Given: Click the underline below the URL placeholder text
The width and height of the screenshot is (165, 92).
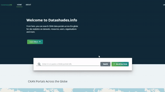Looking at the screenshot, I should click(x=68, y=66).
